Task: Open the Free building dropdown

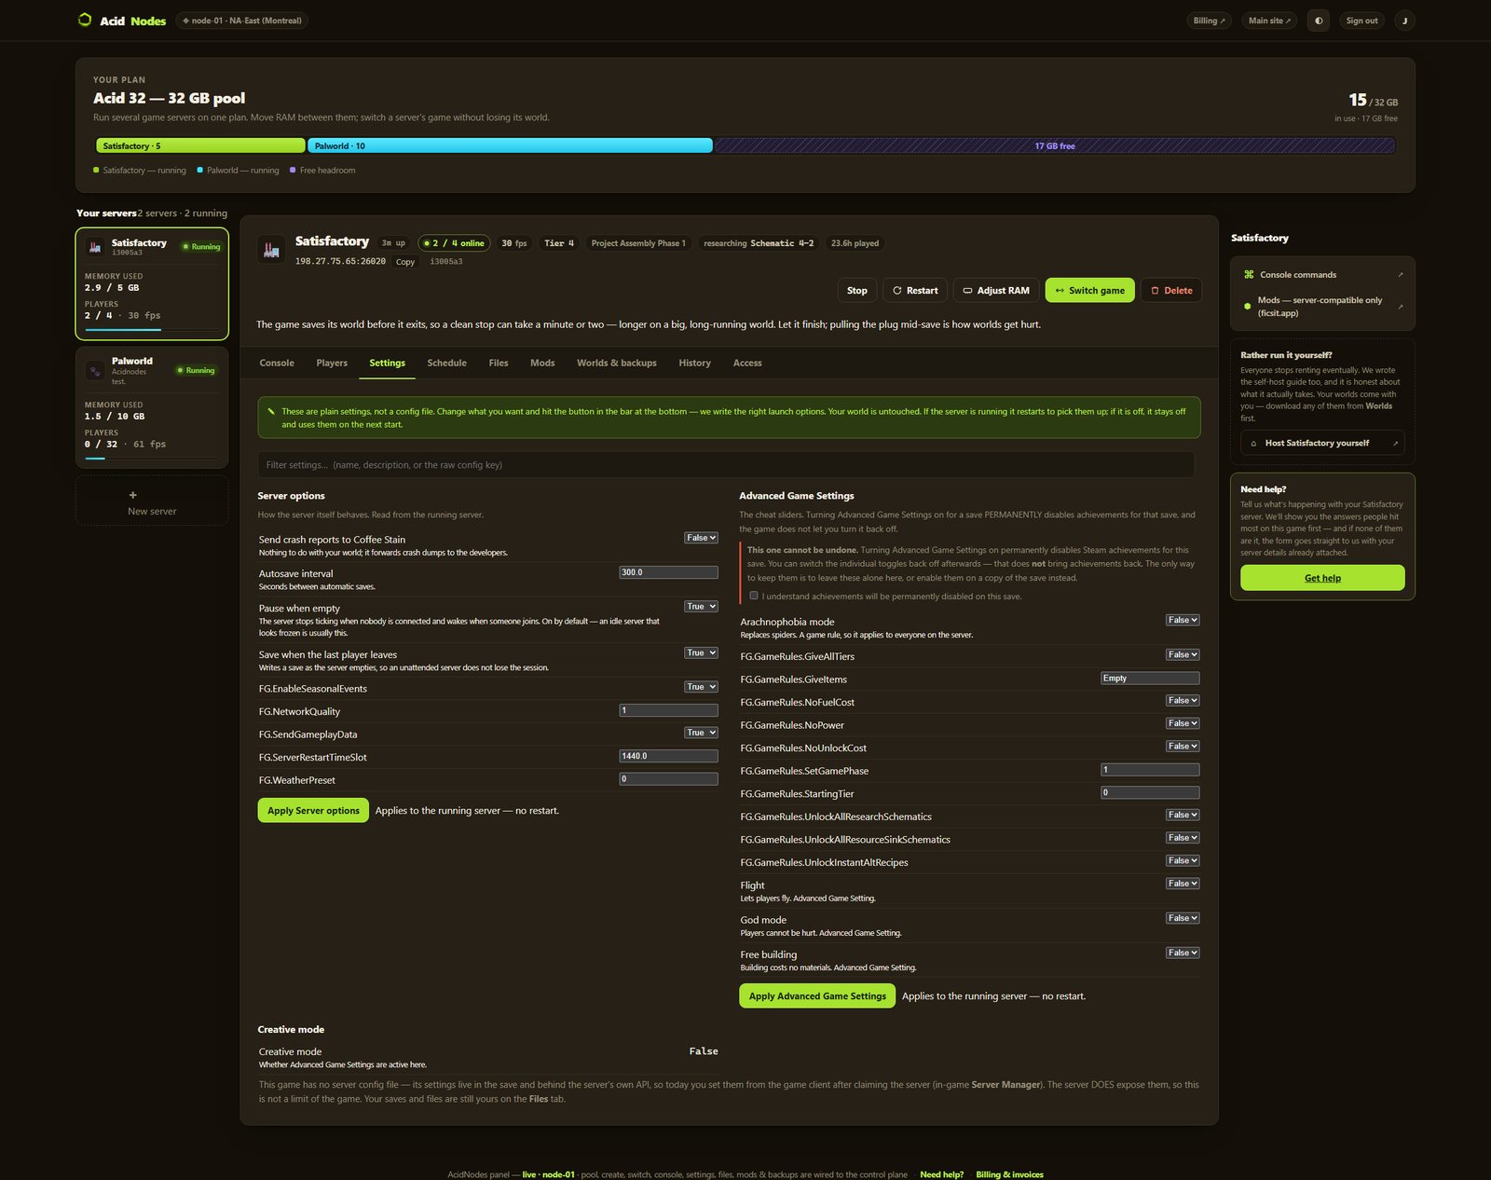Action: [x=1183, y=953]
